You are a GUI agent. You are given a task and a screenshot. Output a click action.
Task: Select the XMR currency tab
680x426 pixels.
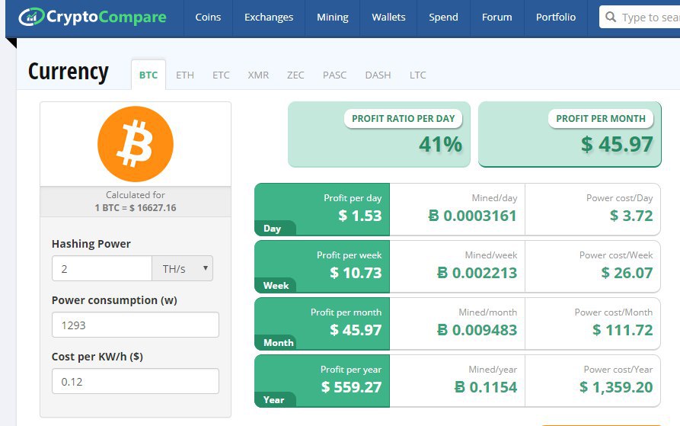[x=258, y=75]
